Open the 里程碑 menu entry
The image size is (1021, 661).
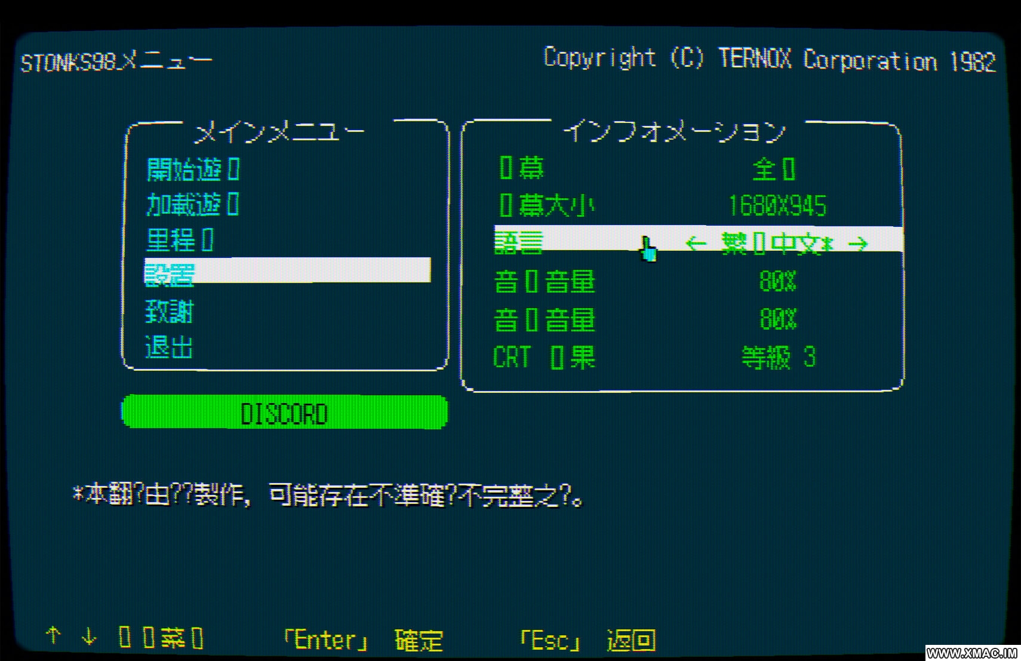(x=180, y=240)
